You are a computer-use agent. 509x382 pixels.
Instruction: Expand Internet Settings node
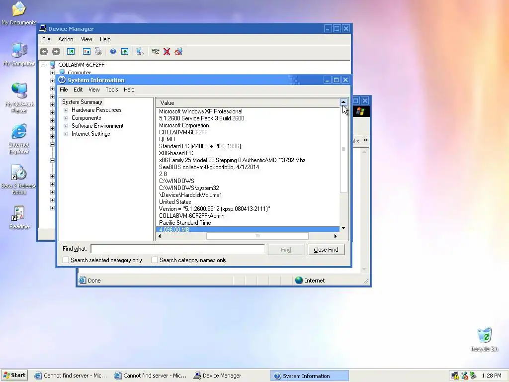(x=66, y=134)
